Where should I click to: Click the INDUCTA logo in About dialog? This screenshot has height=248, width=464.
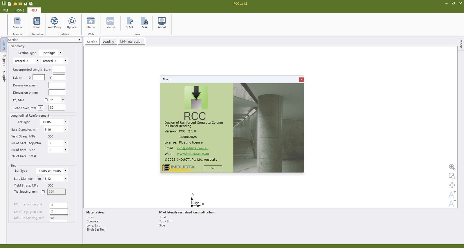click(x=178, y=167)
